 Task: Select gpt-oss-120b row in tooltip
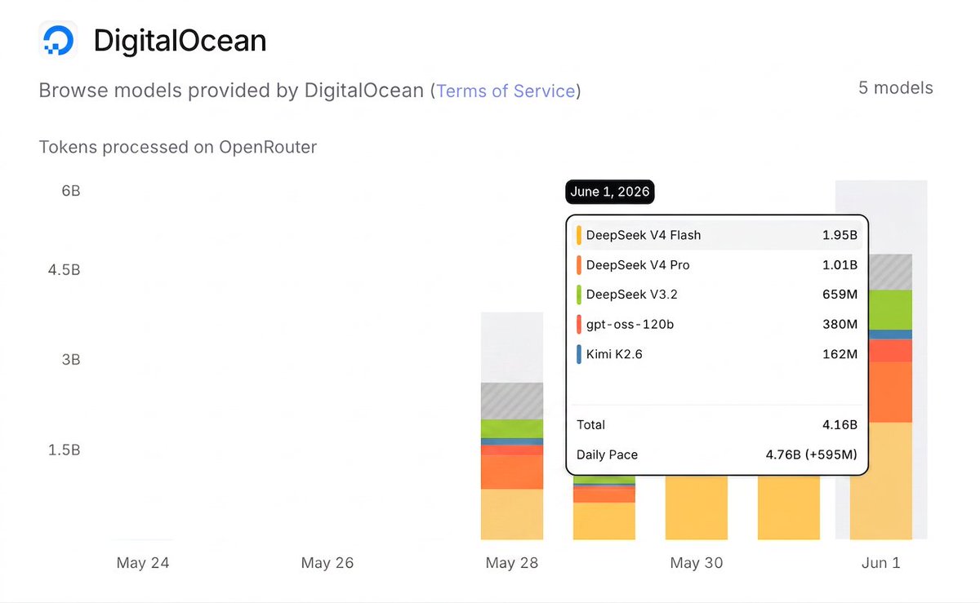pyautogui.click(x=717, y=325)
